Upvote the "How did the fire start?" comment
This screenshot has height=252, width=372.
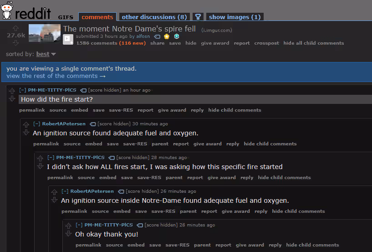pyautogui.click(x=12, y=91)
